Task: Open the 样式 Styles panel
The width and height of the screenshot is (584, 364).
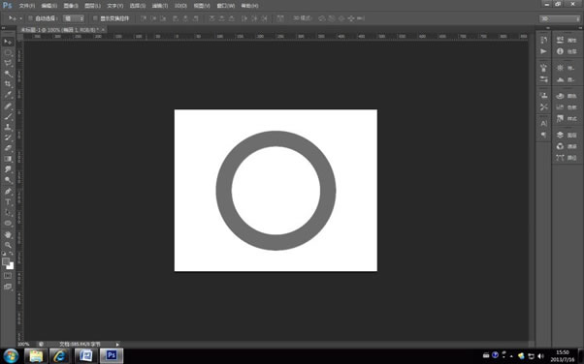Action: click(567, 119)
